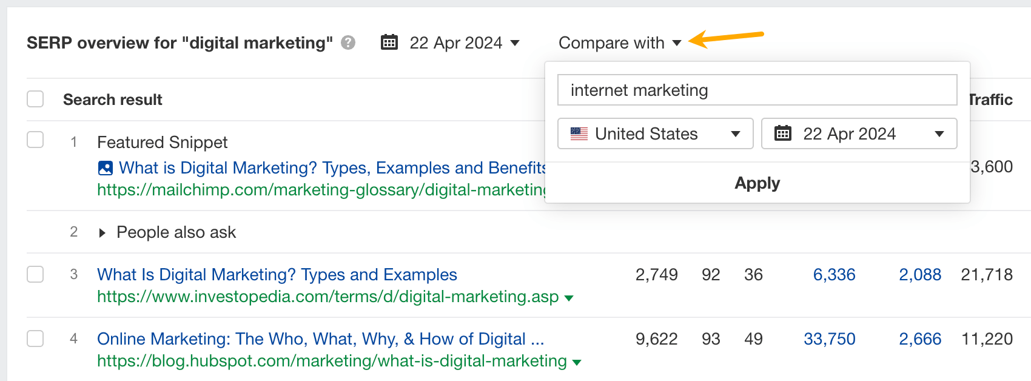The width and height of the screenshot is (1031, 381).
Task: Click the internet marketing input field
Action: point(757,90)
